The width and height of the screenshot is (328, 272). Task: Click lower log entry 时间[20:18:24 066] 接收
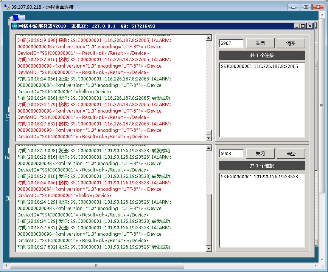94,189
